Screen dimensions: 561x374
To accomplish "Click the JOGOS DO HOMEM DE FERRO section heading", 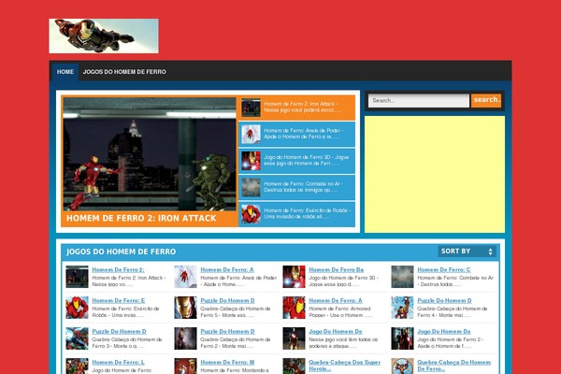I will click(121, 252).
